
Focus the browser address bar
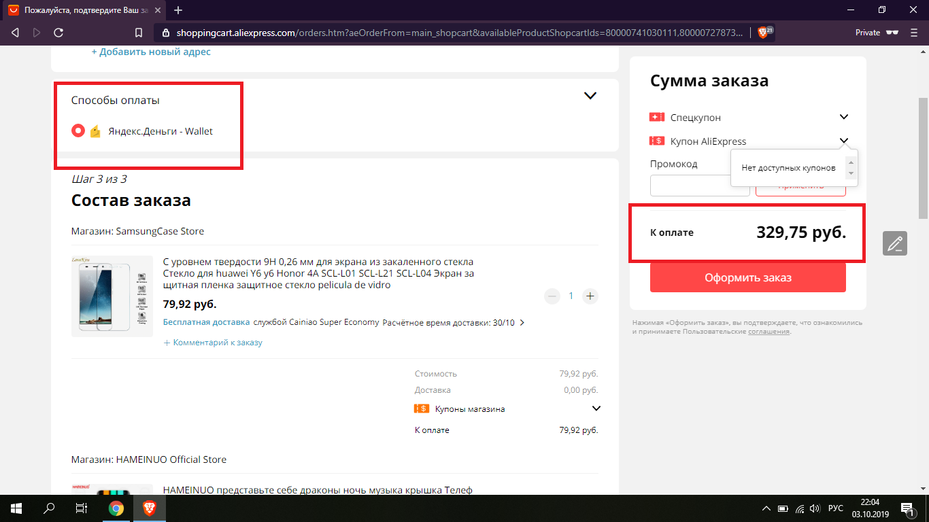tap(459, 33)
